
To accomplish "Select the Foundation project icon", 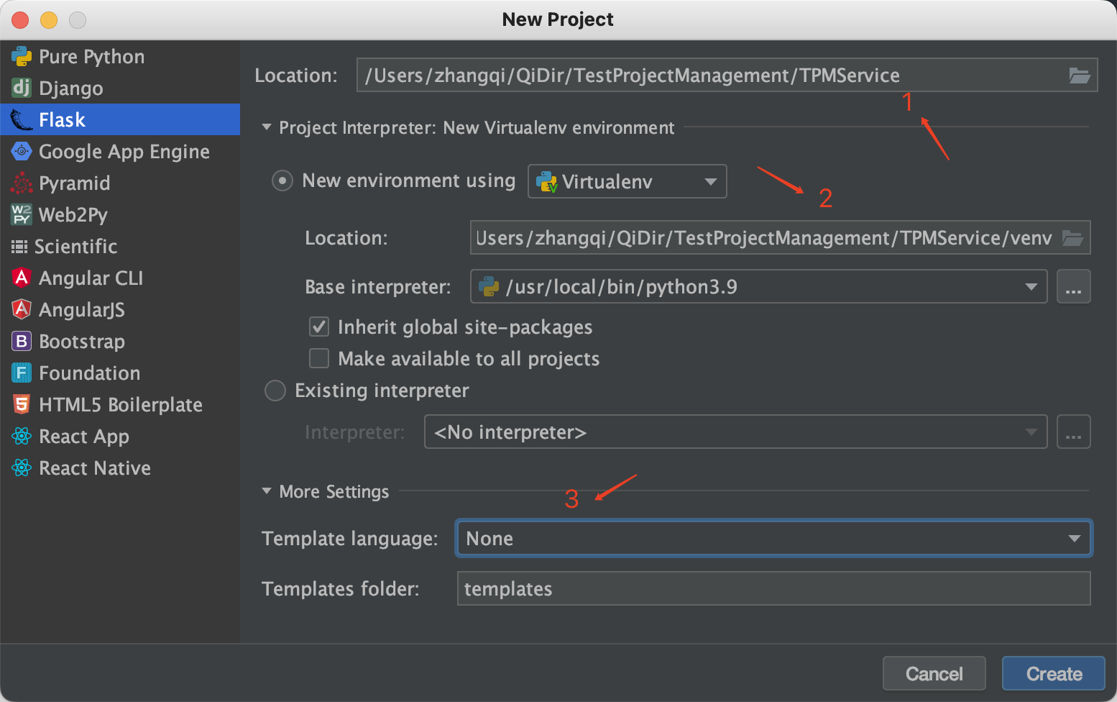I will (x=22, y=373).
